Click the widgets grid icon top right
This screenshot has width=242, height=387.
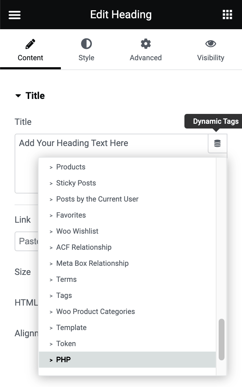click(x=227, y=15)
